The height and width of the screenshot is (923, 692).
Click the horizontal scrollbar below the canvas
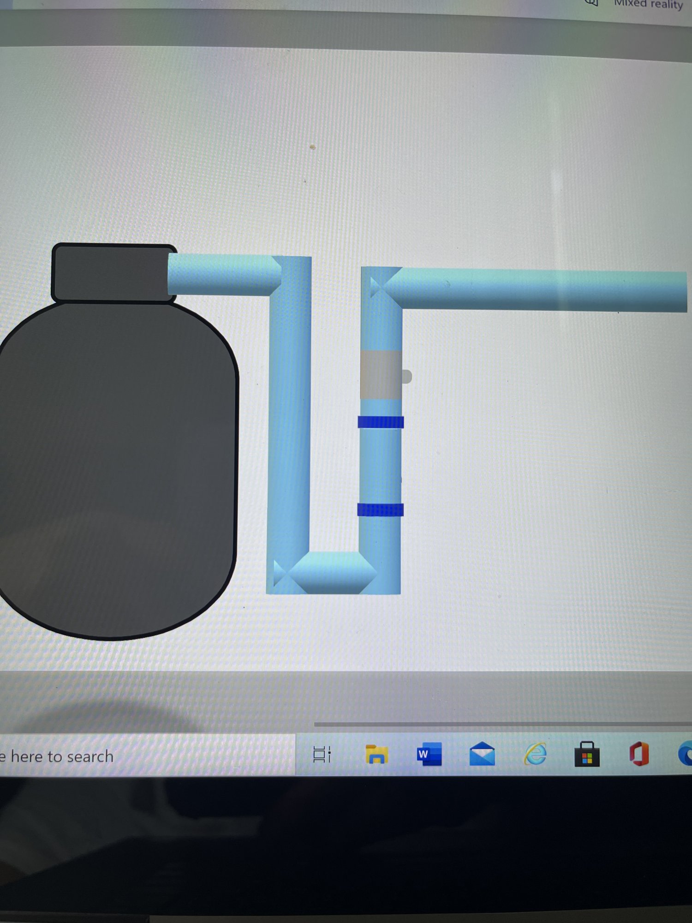(x=503, y=724)
